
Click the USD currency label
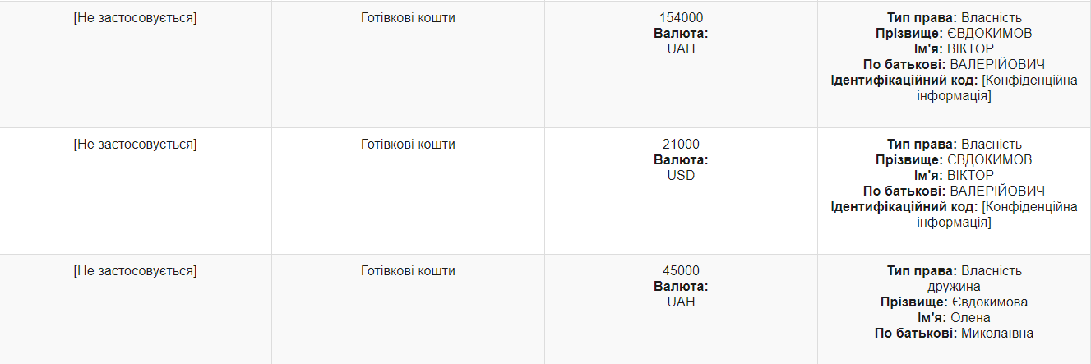coord(681,176)
